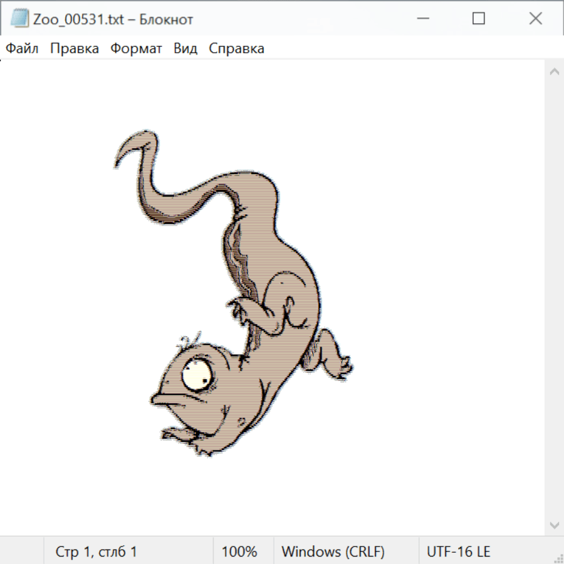Minimize the Блокнот window
The width and height of the screenshot is (564, 564).
click(x=422, y=19)
